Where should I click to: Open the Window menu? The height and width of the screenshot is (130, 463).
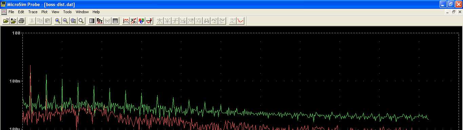click(x=82, y=12)
